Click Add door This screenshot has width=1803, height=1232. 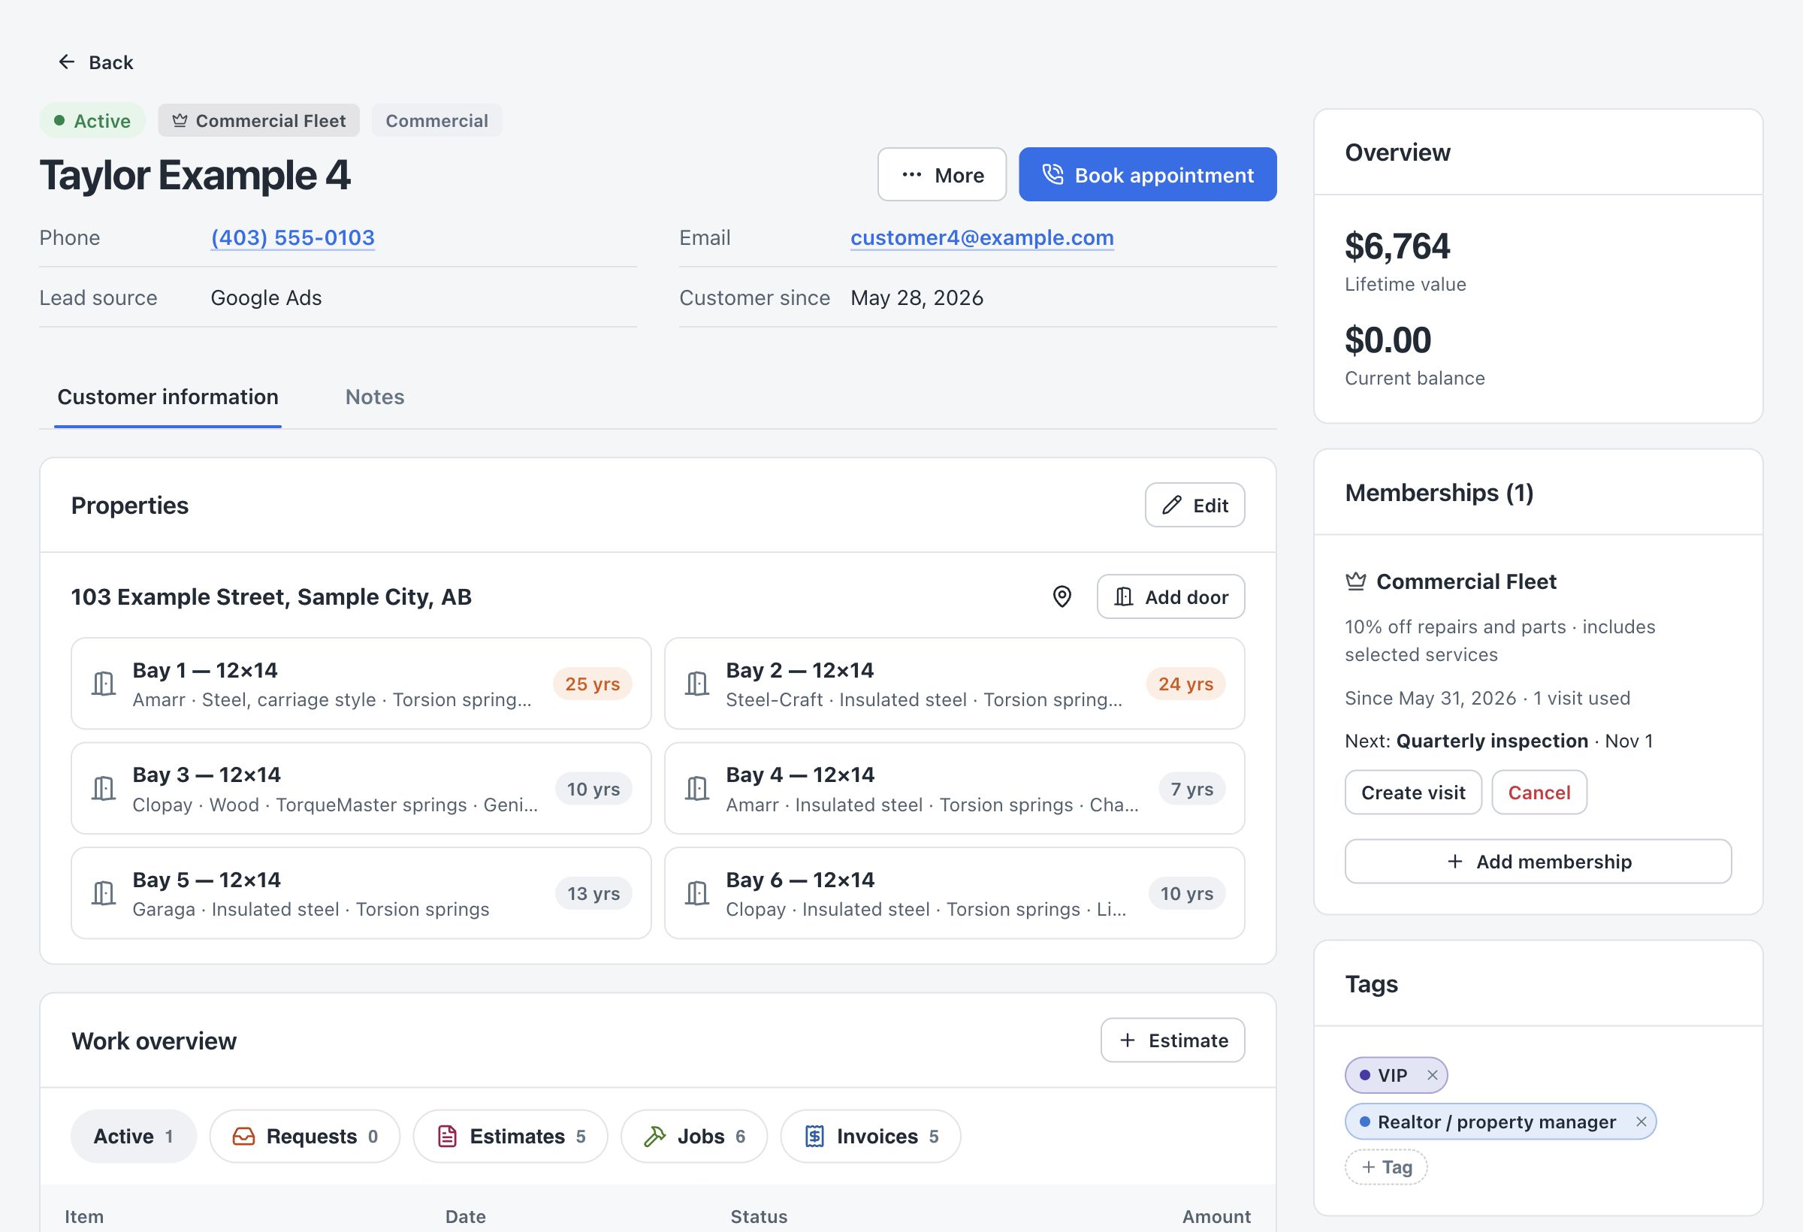click(x=1170, y=596)
